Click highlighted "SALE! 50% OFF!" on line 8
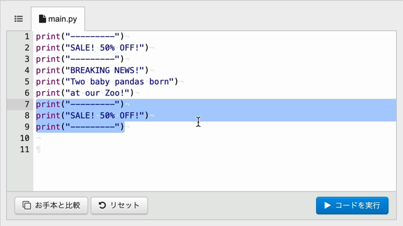The image size is (403, 226). [107, 116]
